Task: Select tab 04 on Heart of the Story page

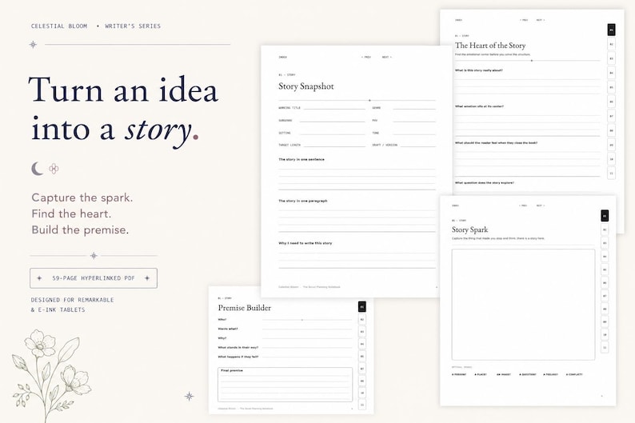Action: [x=612, y=73]
